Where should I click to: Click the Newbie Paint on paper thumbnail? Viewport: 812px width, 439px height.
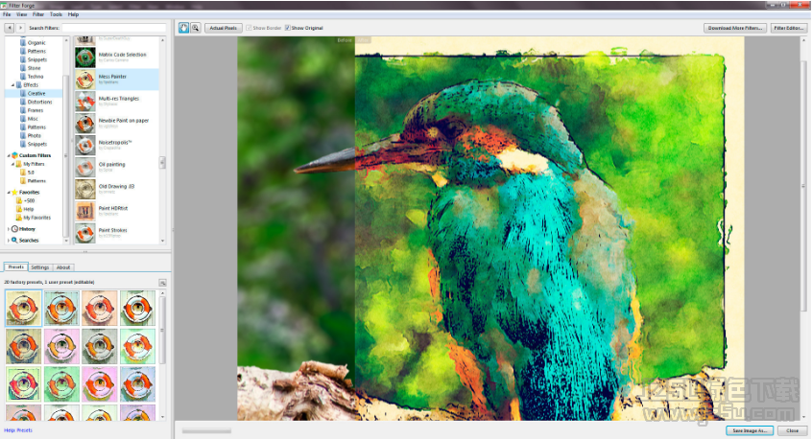pos(84,124)
